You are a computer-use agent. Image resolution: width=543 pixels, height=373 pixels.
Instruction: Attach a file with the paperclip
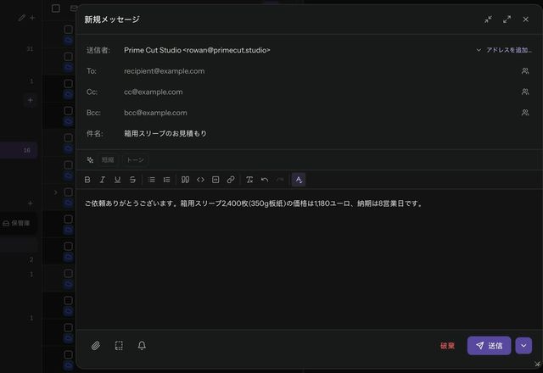96,345
